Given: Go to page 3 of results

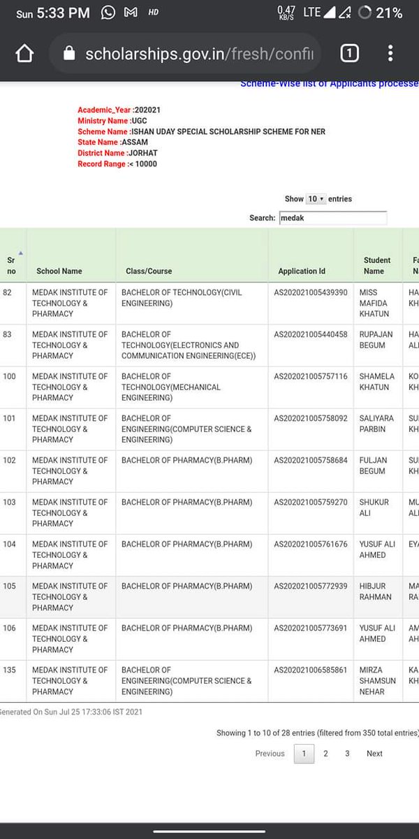Looking at the screenshot, I should [x=347, y=754].
